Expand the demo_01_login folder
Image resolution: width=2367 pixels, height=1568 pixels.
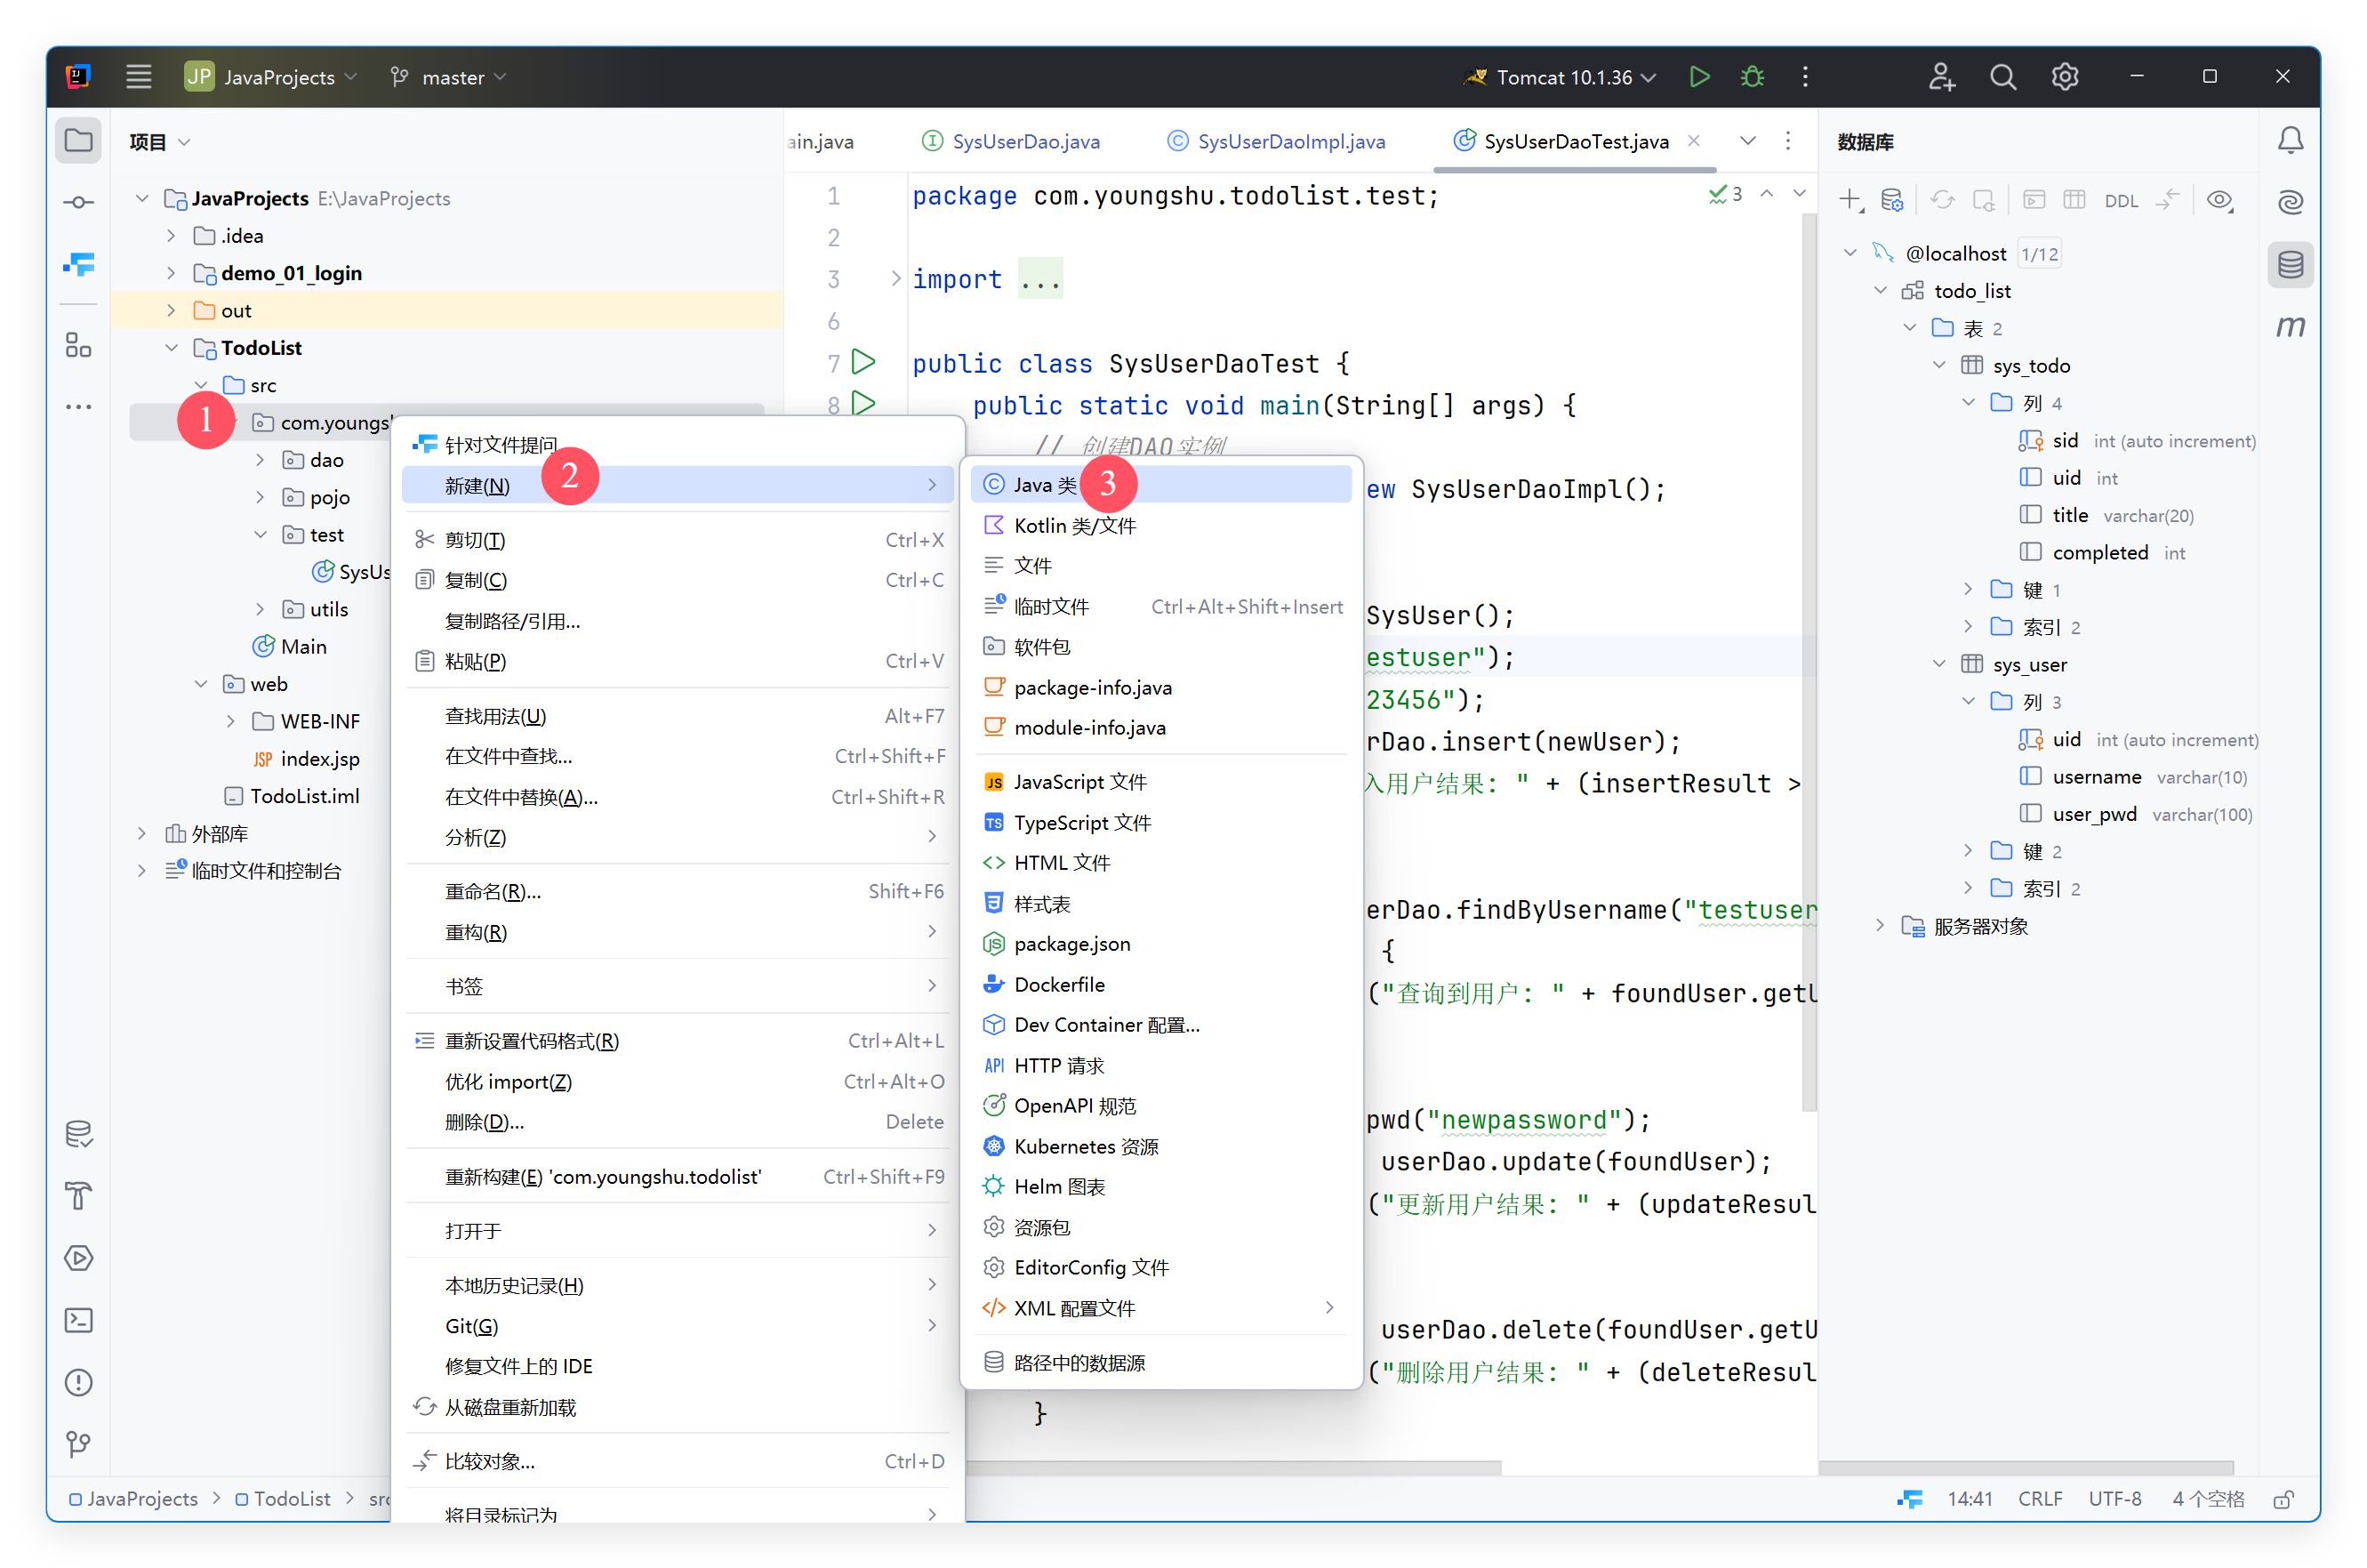coord(171,273)
